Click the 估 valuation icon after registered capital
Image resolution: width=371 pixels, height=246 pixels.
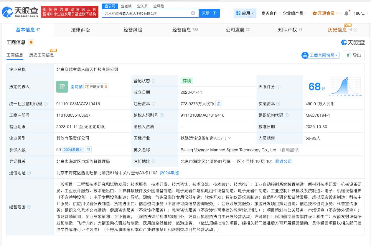coord(218,103)
